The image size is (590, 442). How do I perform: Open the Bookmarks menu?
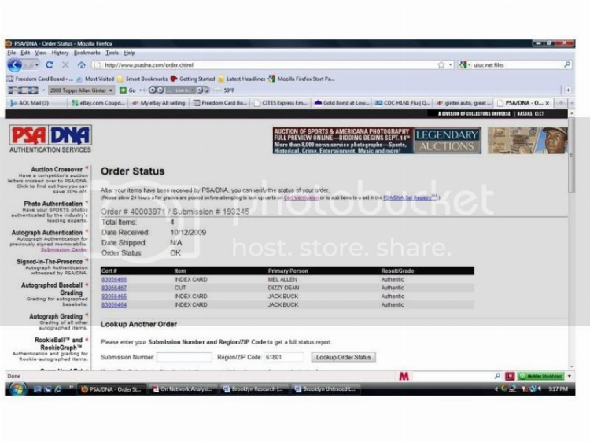(x=87, y=53)
